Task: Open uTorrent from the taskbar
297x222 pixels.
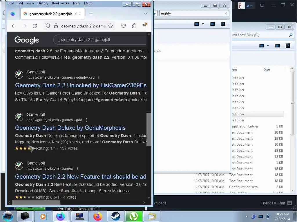Action: 133,216
